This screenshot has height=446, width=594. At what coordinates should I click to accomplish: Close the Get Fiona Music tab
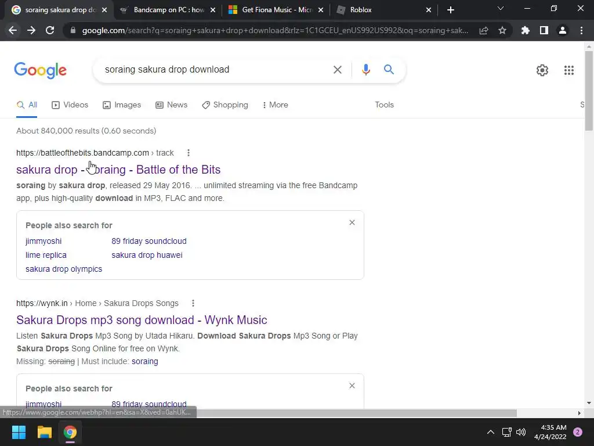click(x=321, y=10)
